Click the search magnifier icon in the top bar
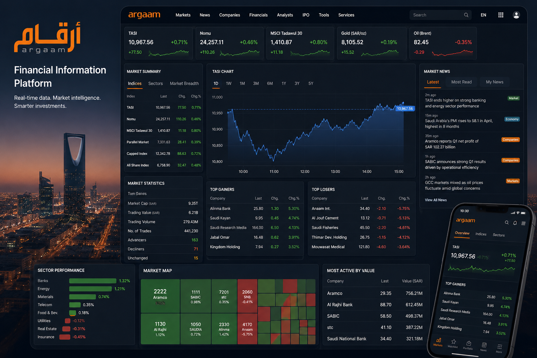Viewport: 537px width, 358px height. (466, 15)
